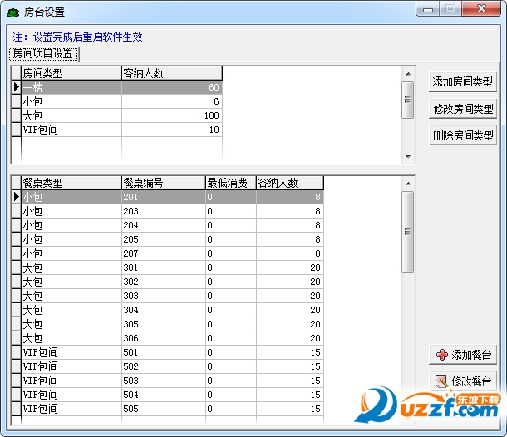Click the row selector for table 301
507x437 pixels.
[x=16, y=268]
